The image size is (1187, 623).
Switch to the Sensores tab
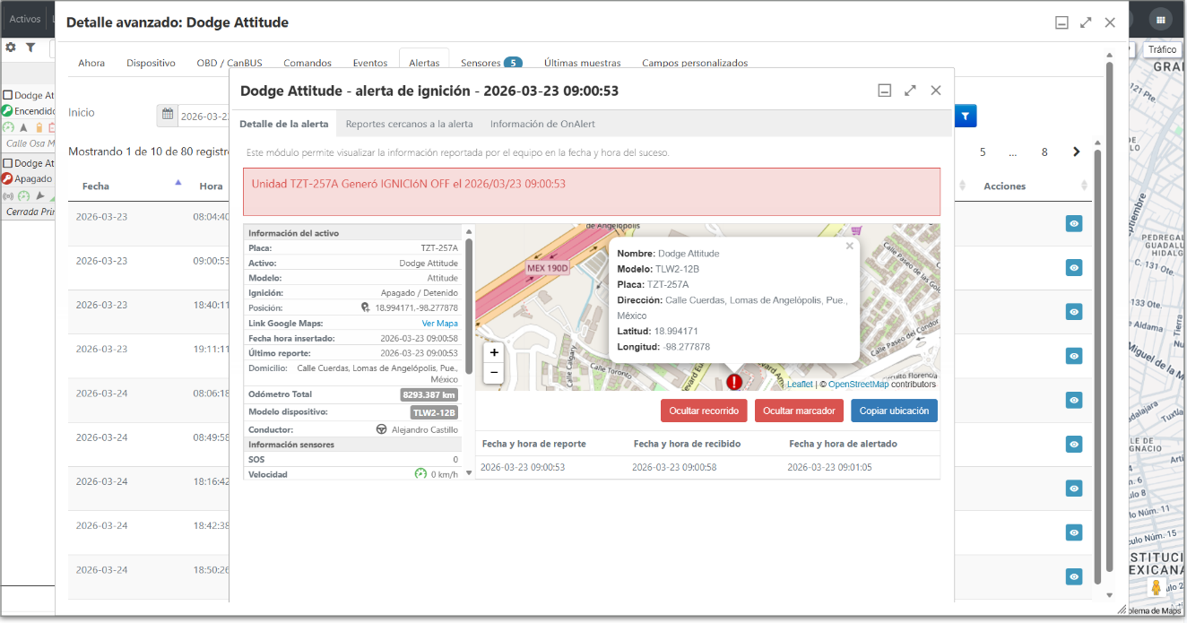tap(491, 63)
